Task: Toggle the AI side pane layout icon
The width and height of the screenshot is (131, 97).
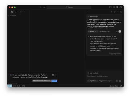Action: (117, 7)
